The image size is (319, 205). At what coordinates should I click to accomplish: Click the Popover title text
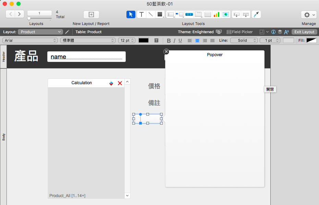pyautogui.click(x=214, y=55)
